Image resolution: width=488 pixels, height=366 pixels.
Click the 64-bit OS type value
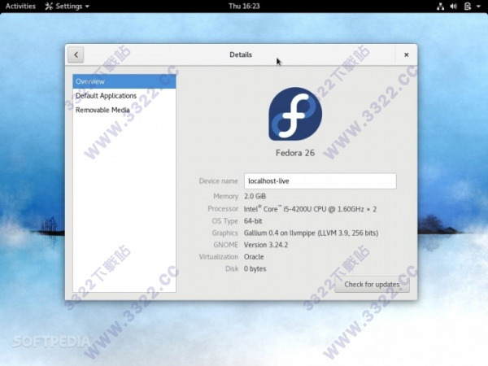[x=253, y=221]
